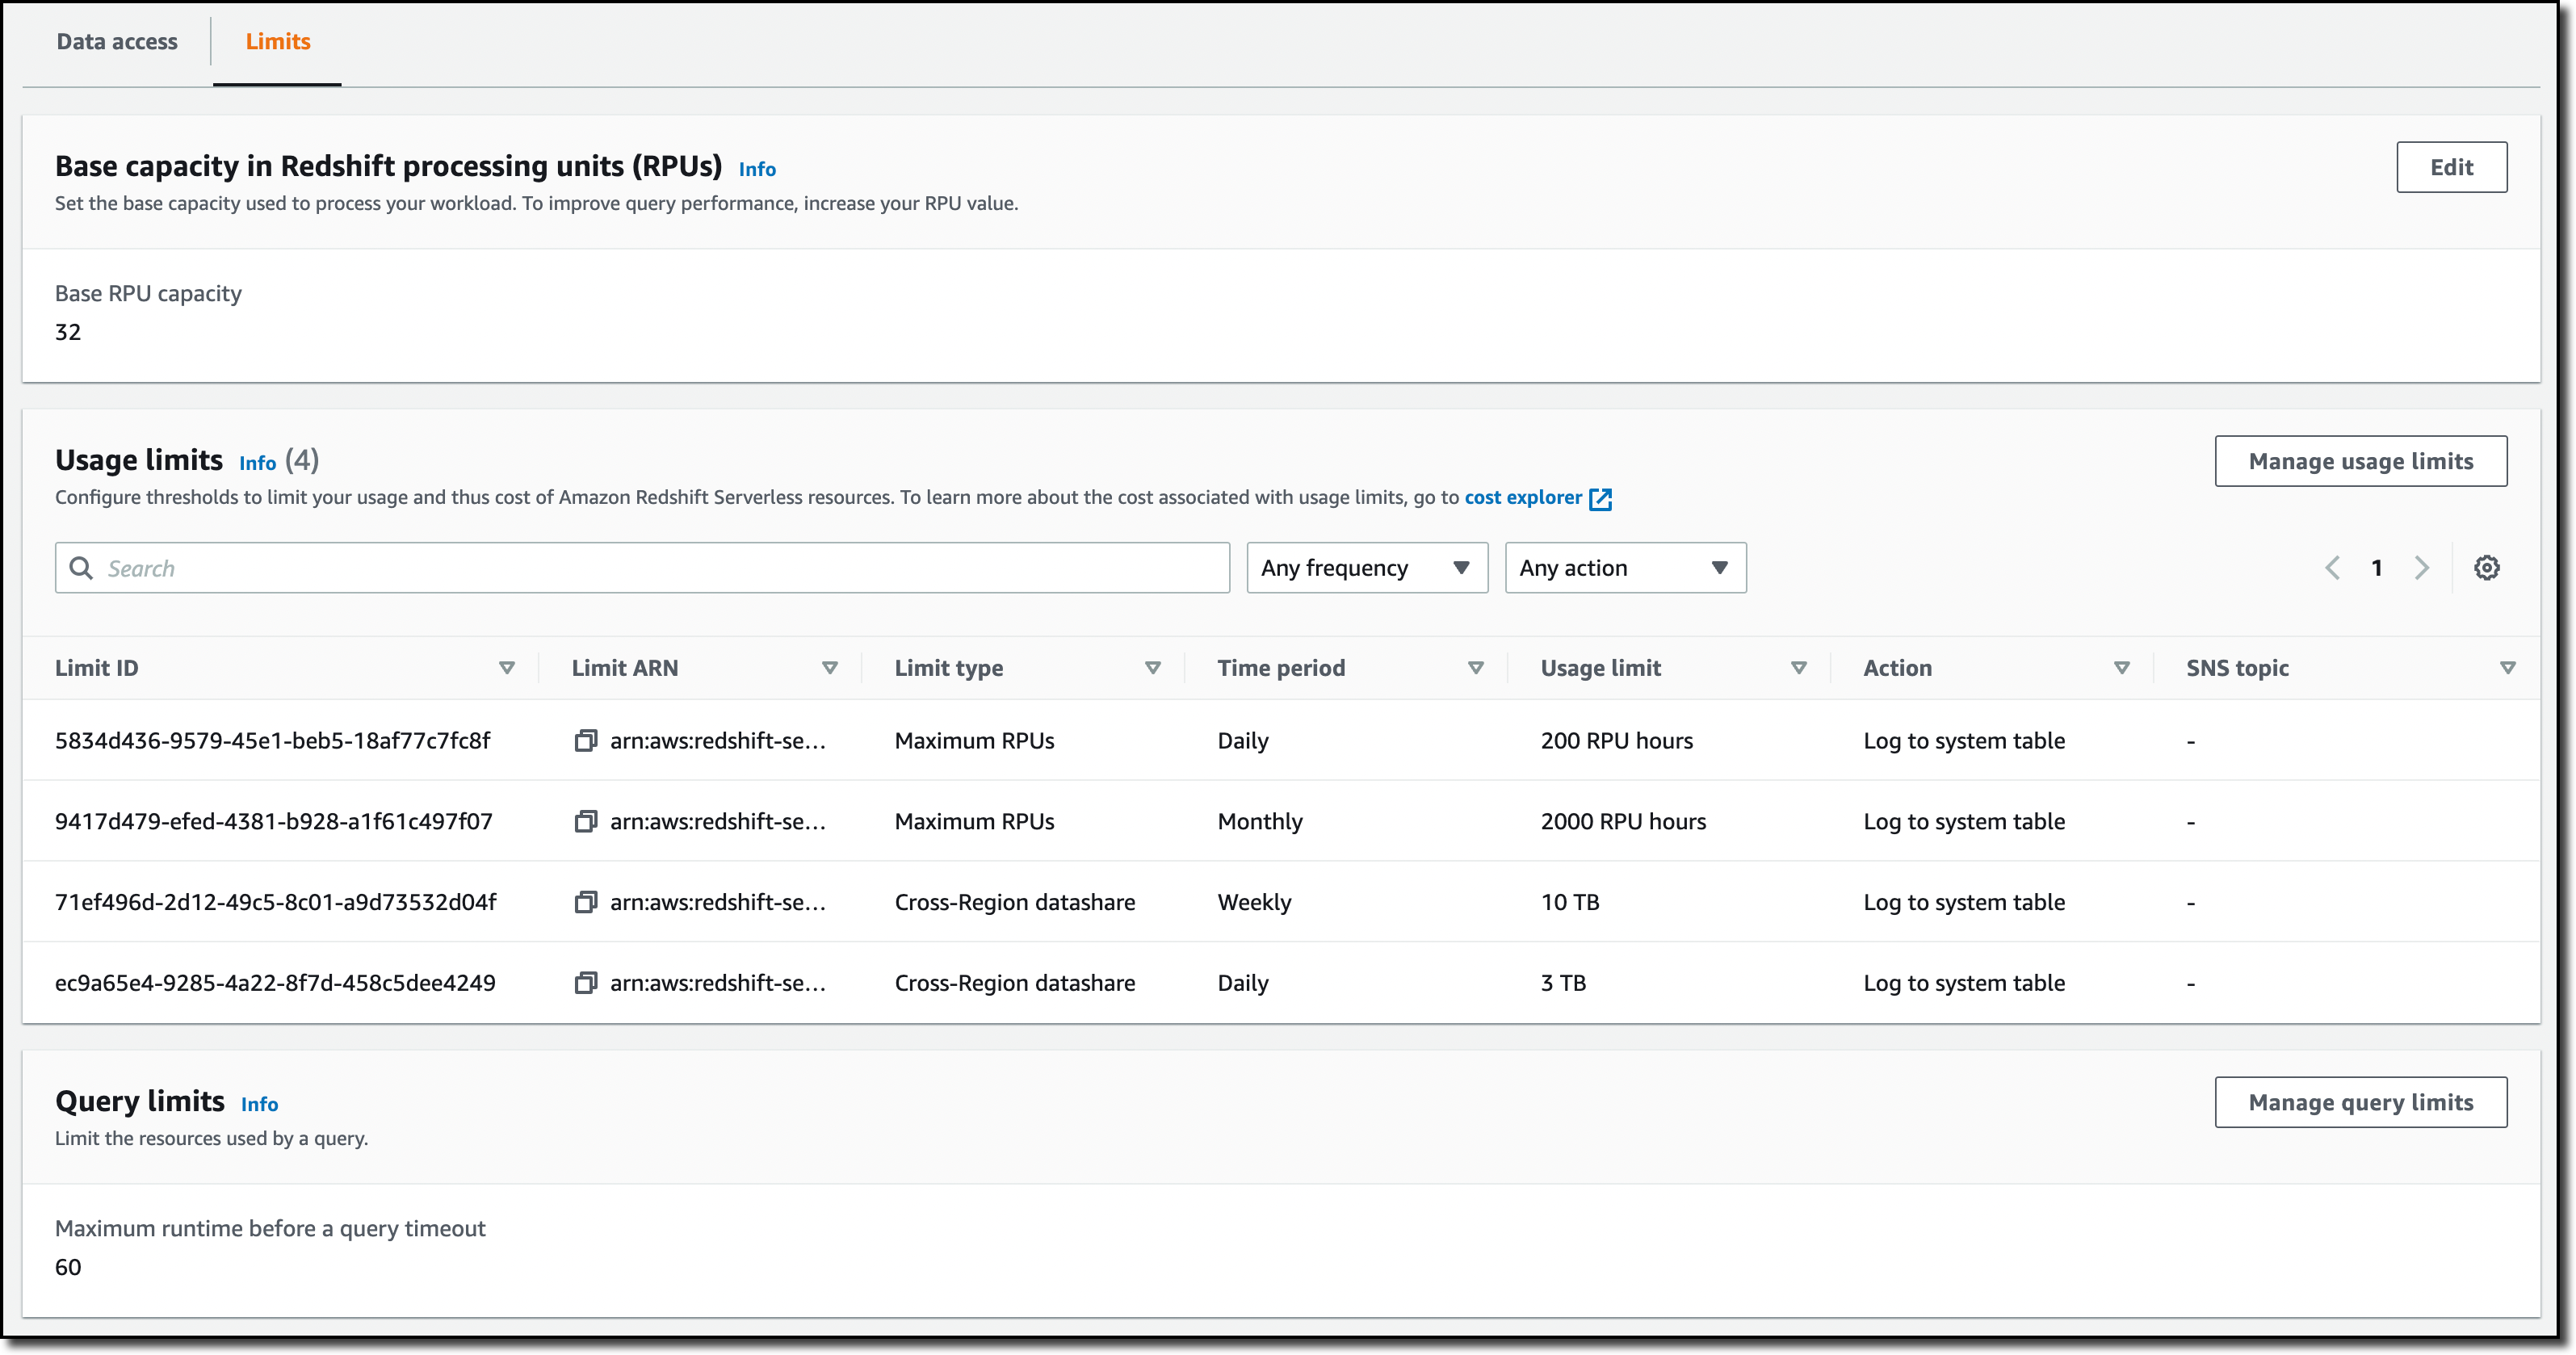2576x1355 pixels.
Task: Copy ARN for the 3 TB datashare limit
Action: pyautogui.click(x=586, y=983)
